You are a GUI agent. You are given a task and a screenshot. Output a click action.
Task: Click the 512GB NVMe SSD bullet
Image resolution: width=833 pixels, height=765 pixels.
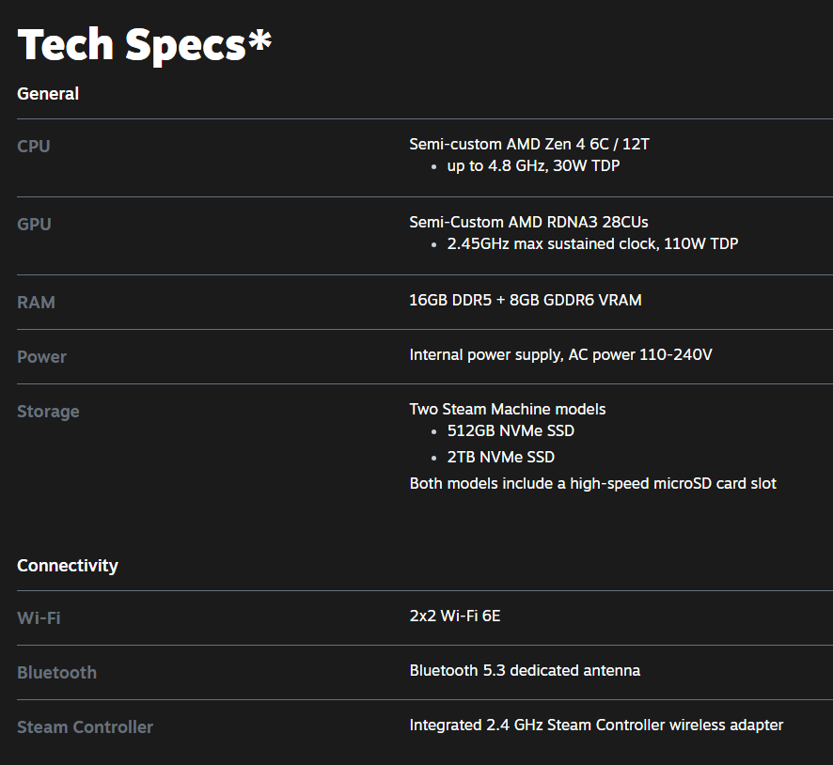pyautogui.click(x=511, y=431)
